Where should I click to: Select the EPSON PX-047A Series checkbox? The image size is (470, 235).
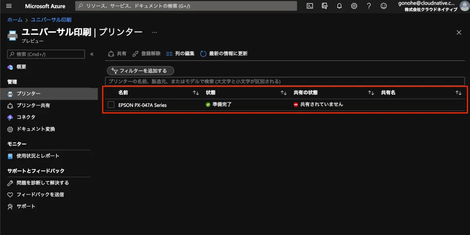click(x=111, y=104)
